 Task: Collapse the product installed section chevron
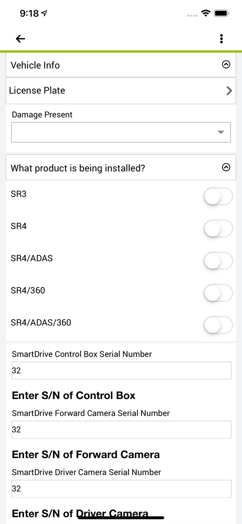pos(226,167)
